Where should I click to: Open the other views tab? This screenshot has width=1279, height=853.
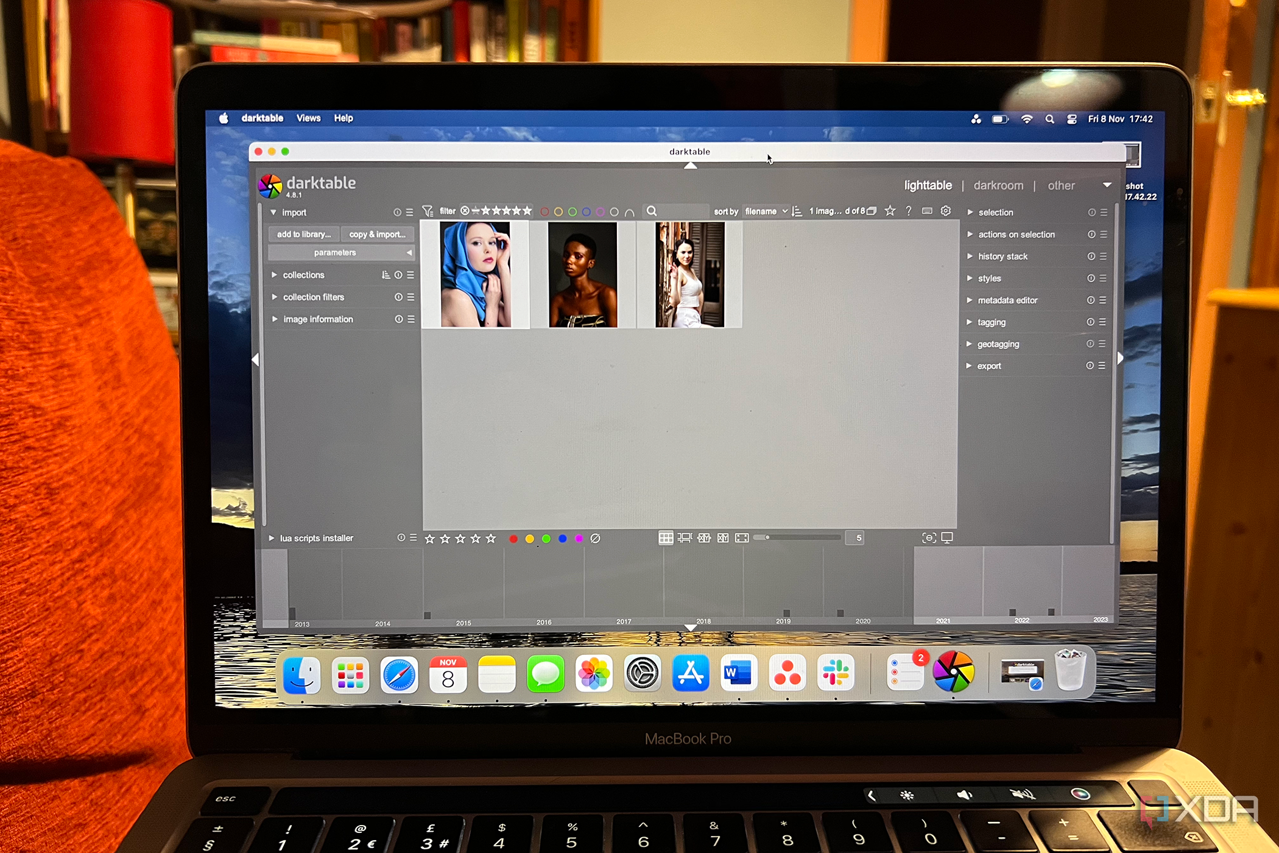[x=1061, y=185]
